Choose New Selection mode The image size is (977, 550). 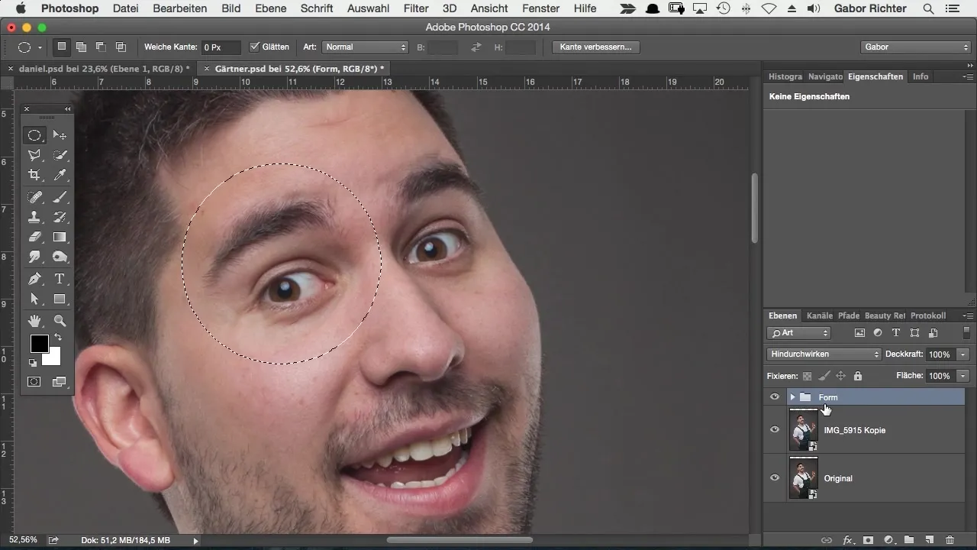[62, 47]
